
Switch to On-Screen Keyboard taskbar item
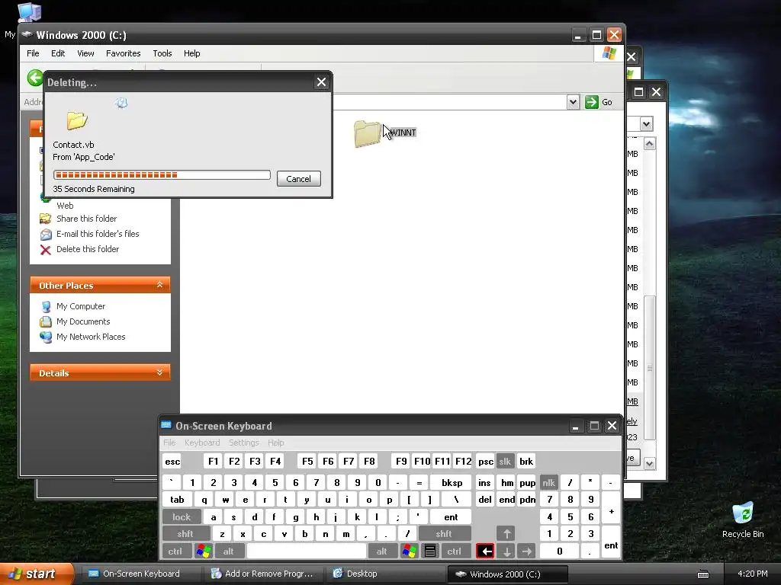pos(142,574)
